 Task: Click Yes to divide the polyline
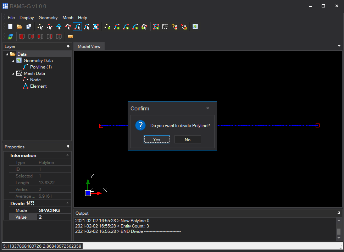pyautogui.click(x=157, y=139)
